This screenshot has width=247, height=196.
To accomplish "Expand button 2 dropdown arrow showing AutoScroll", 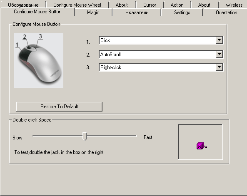I will tap(219, 55).
